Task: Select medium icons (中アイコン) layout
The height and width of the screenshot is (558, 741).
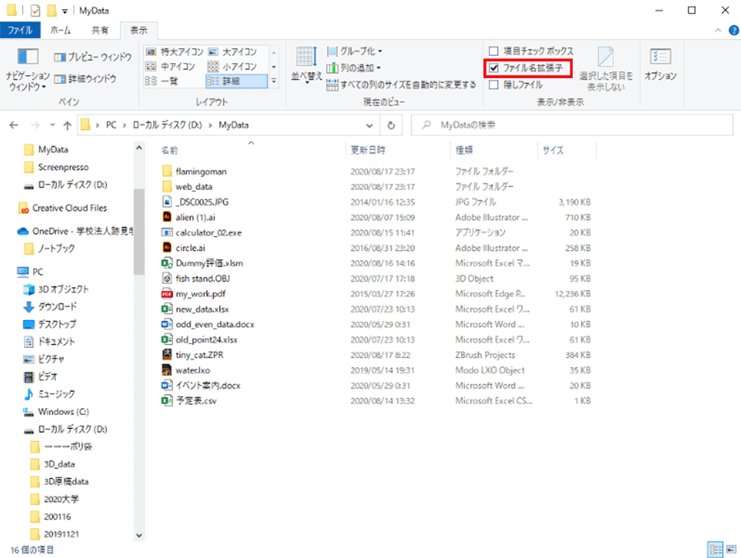Action: click(x=170, y=67)
